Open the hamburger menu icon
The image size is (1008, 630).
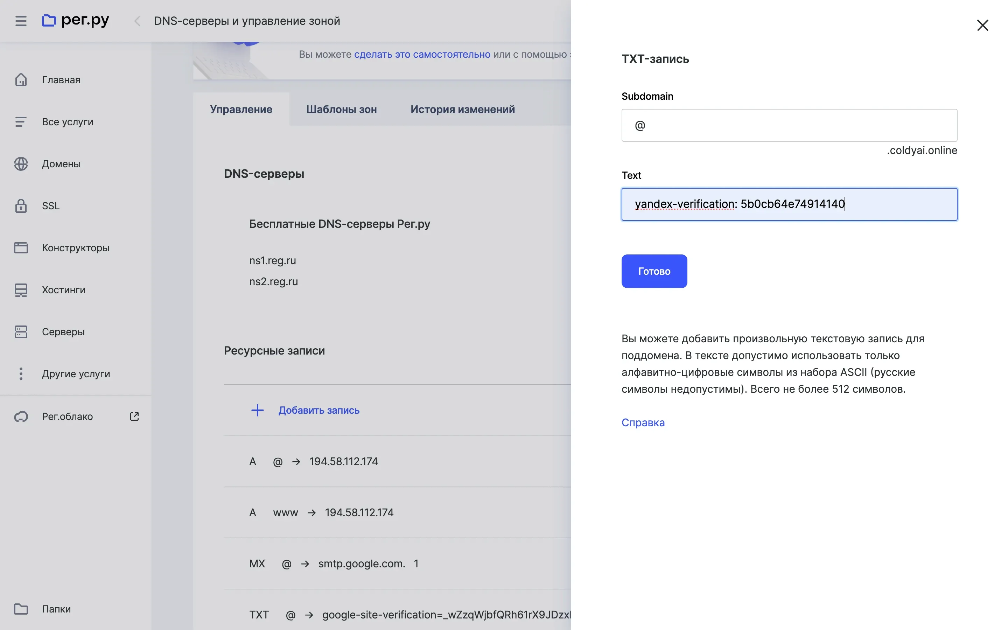21,21
